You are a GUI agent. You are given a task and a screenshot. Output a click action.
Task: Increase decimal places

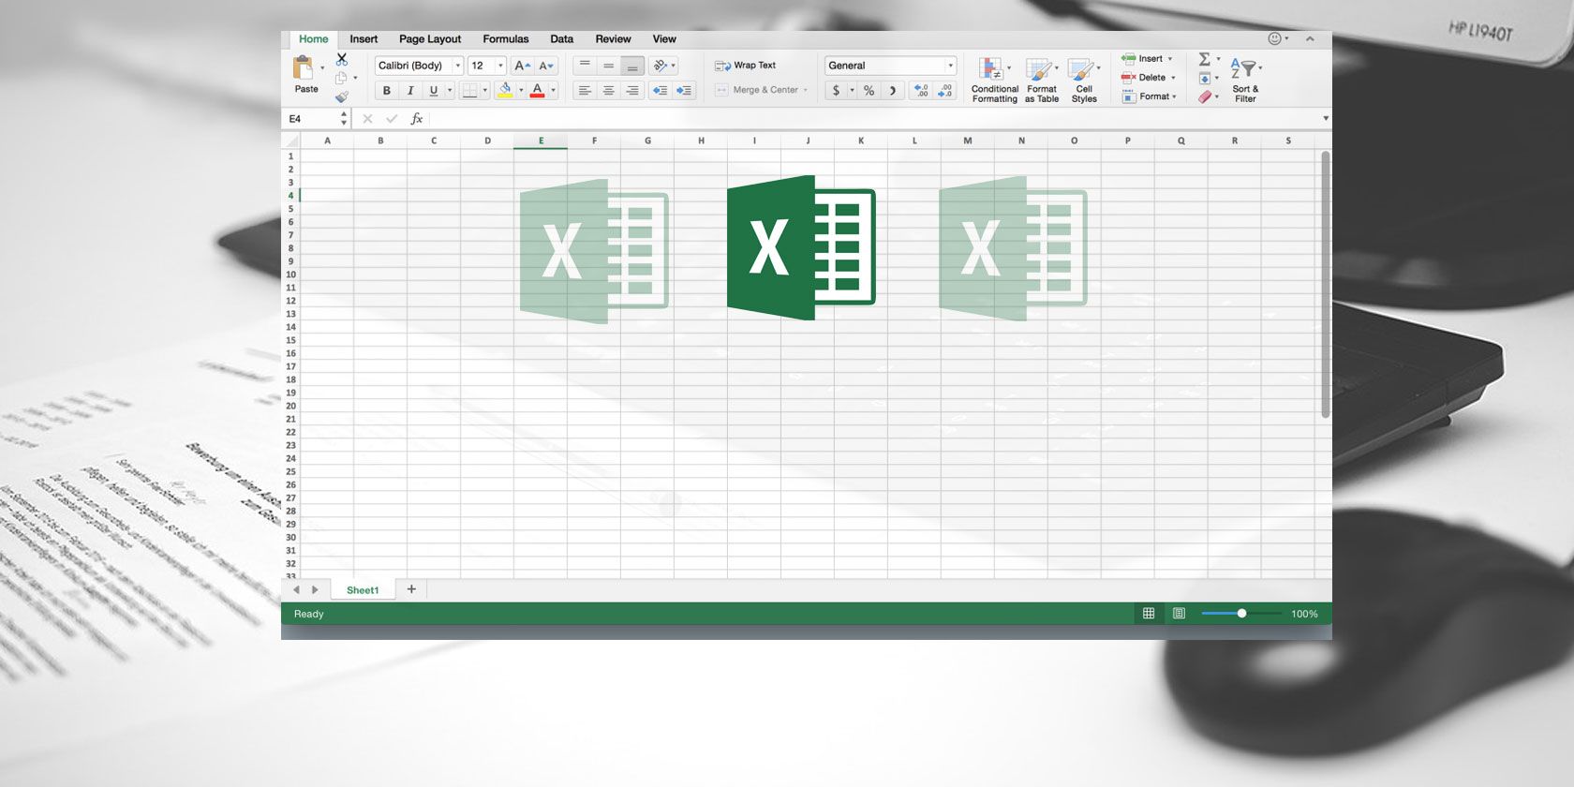[921, 91]
